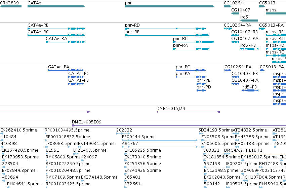Select protein GATAe-PB
Image resolution: width=286 pixels, height=189 pixels.
click(76, 84)
